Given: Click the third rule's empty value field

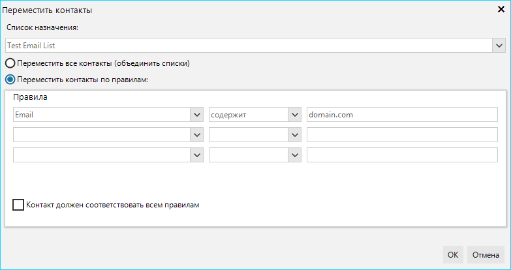Looking at the screenshot, I should 402,155.
